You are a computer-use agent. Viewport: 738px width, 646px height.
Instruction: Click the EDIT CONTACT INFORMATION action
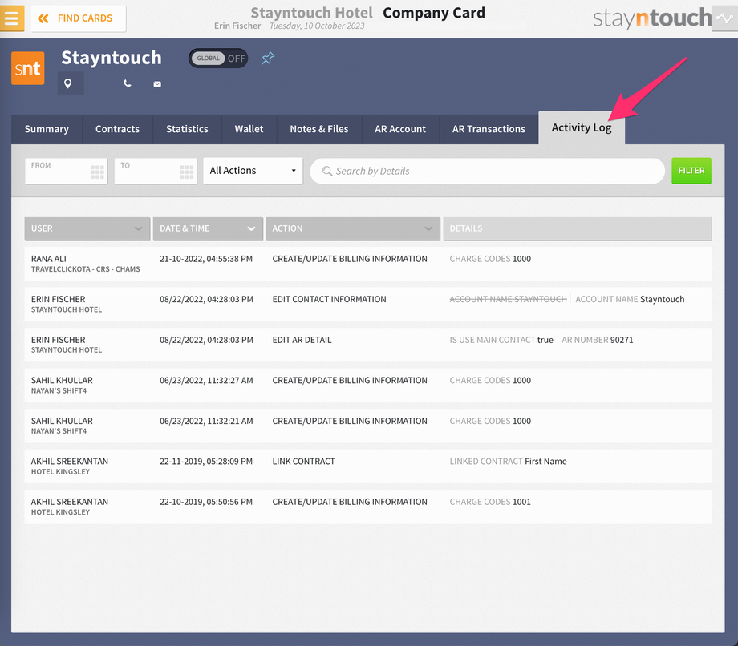pyautogui.click(x=329, y=300)
